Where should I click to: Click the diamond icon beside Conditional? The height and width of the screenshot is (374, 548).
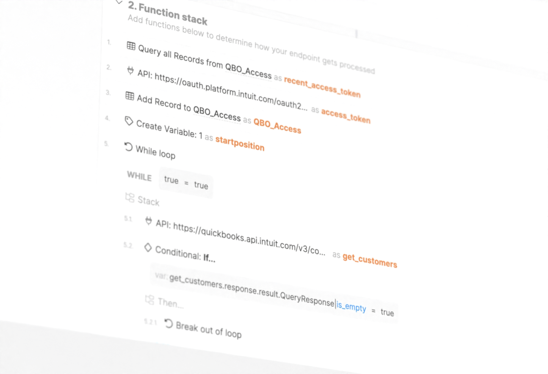click(148, 247)
